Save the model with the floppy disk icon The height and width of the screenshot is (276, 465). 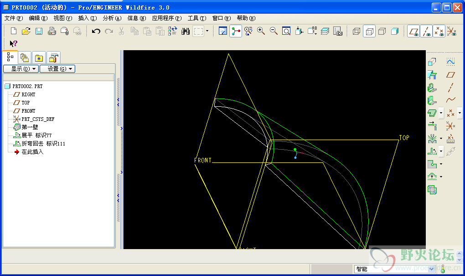pos(39,31)
